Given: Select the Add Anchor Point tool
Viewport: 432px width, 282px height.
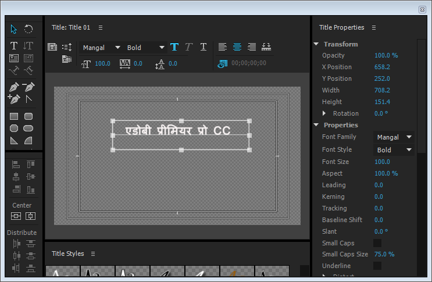Looking at the screenshot, I should pyautogui.click(x=14, y=99).
